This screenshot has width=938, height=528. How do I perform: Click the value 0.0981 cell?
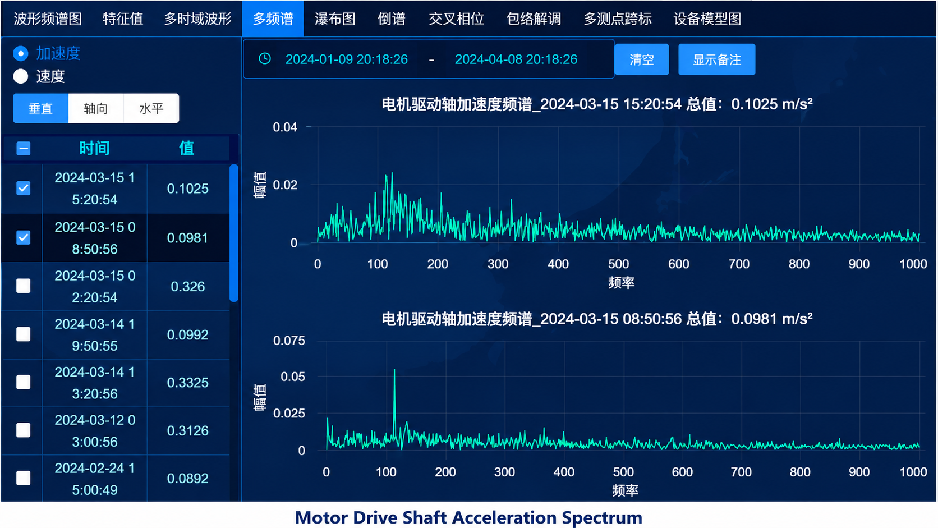[x=188, y=238]
